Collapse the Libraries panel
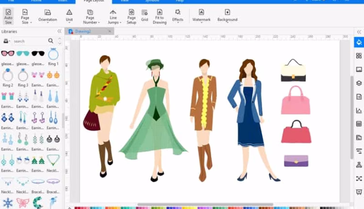 coord(59,31)
